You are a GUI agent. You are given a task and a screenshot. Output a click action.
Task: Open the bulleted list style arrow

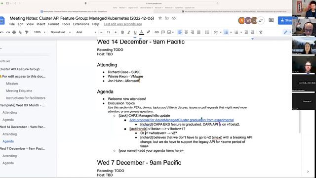pos(231,32)
